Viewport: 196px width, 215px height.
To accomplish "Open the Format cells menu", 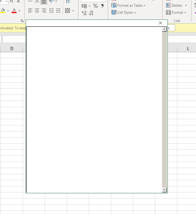I will tap(176, 13).
